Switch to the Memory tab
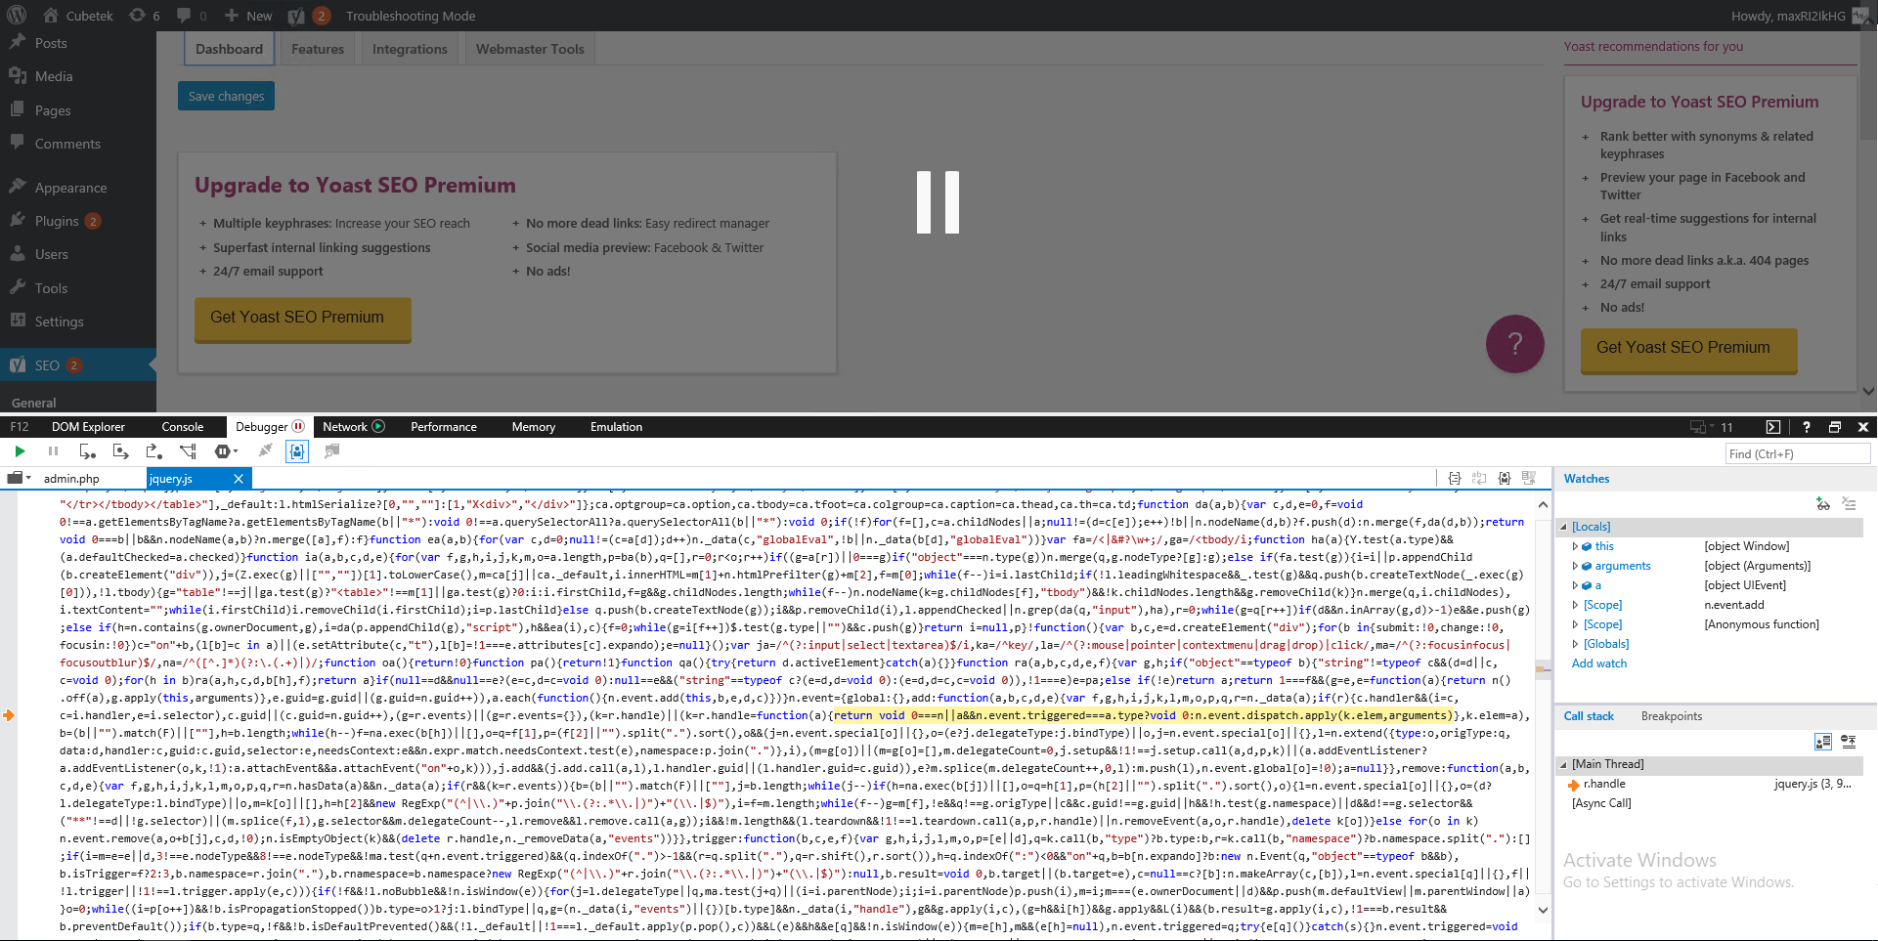This screenshot has width=1878, height=941. coord(534,427)
